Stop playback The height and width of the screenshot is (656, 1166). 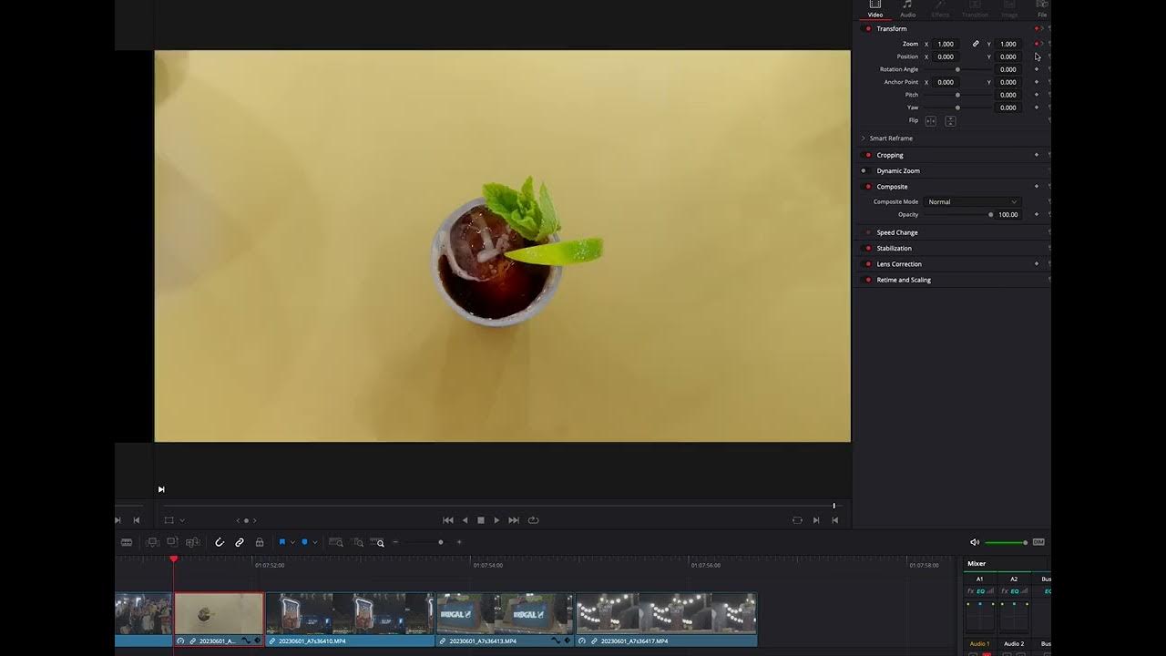pyautogui.click(x=481, y=520)
